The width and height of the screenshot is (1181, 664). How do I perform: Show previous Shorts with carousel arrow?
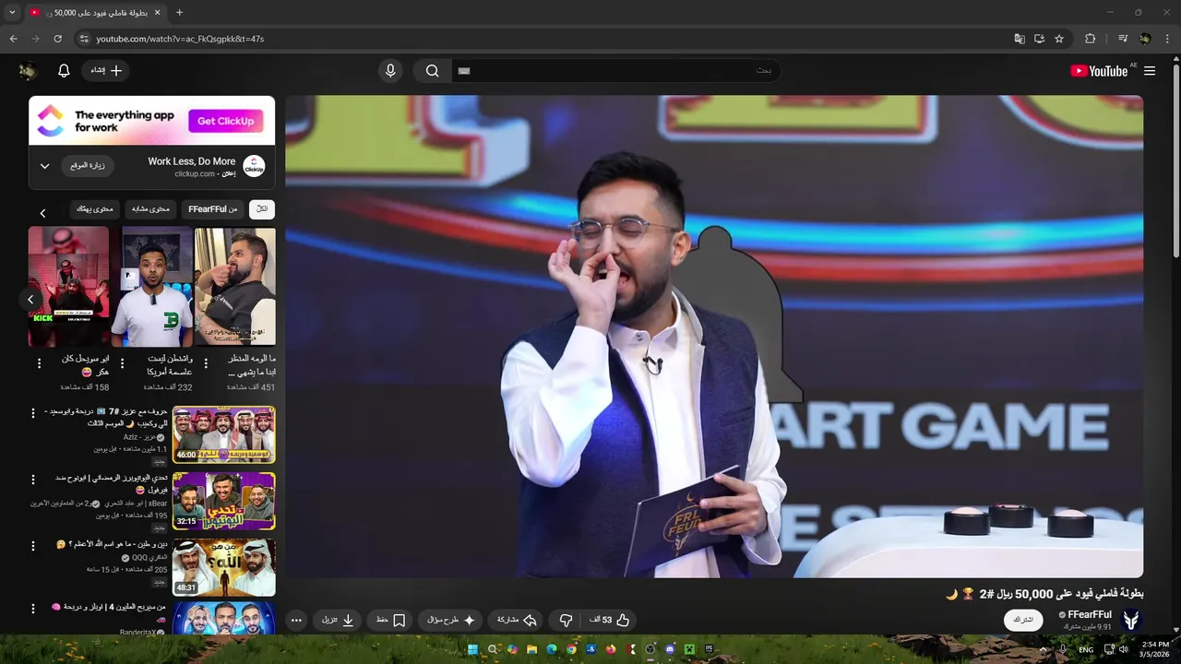tap(30, 300)
